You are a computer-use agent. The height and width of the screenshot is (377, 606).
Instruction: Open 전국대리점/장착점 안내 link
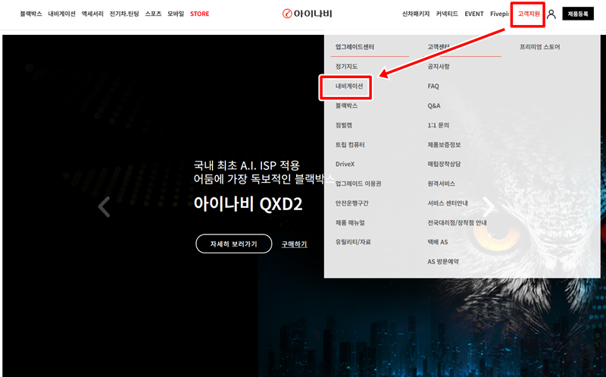coord(457,222)
